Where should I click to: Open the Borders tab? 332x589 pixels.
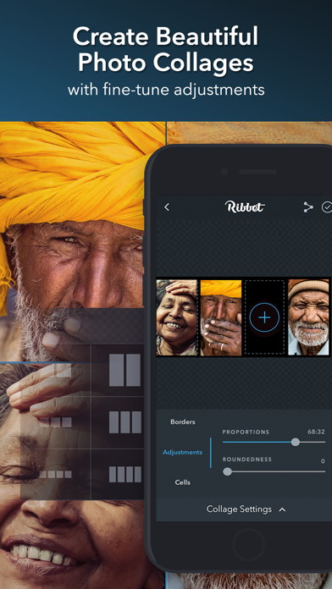pos(183,421)
